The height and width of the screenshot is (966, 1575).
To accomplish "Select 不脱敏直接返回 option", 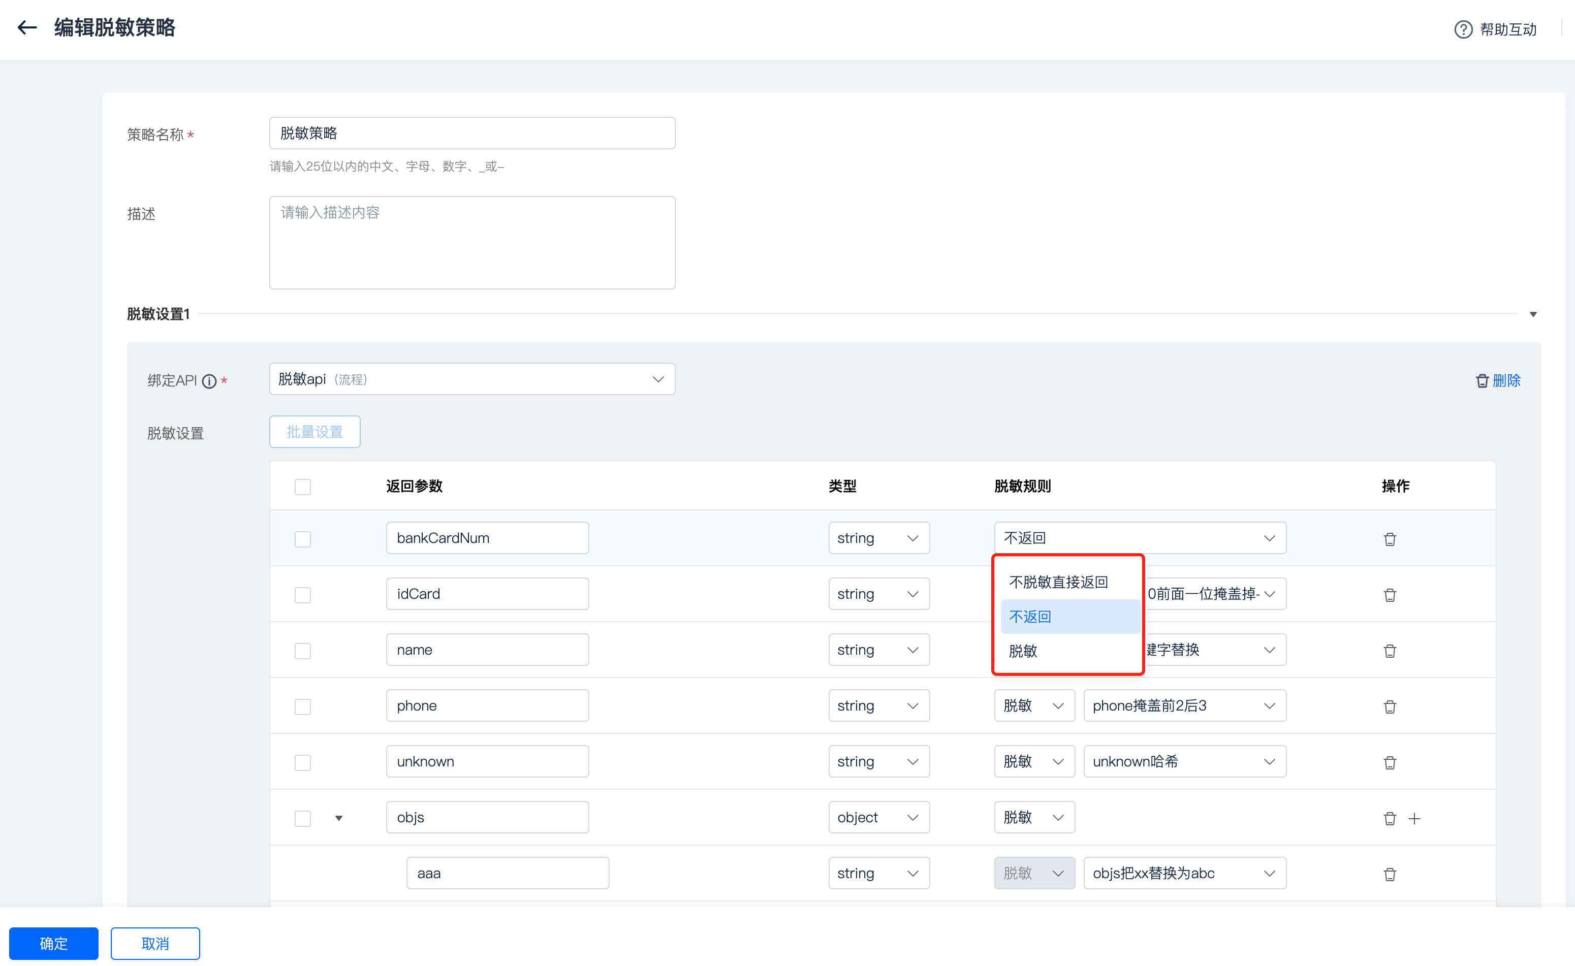I will [1070, 582].
